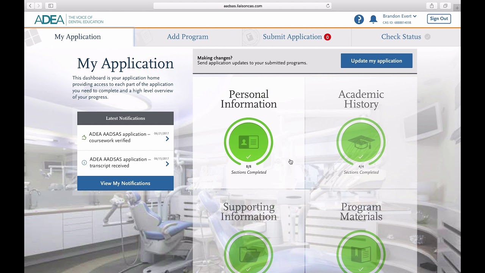Go back with Safari back arrow
Screen dimensions: 485x273
pos(30,6)
